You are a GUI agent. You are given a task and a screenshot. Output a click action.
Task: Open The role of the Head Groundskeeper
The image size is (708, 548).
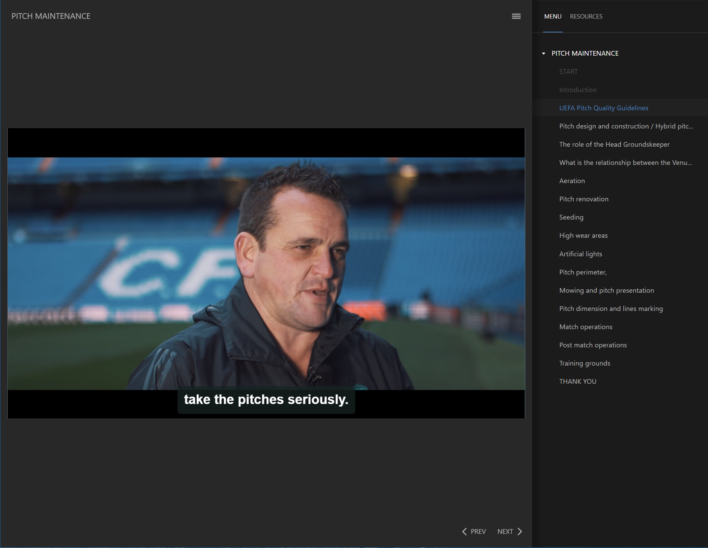pyautogui.click(x=614, y=144)
